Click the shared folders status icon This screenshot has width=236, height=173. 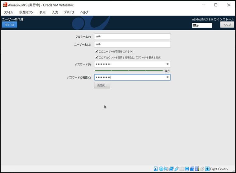(182, 169)
